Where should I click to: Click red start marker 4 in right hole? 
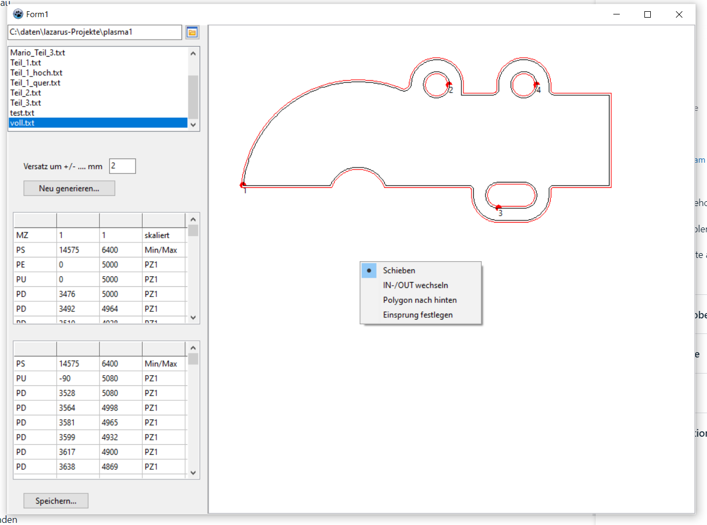point(536,84)
